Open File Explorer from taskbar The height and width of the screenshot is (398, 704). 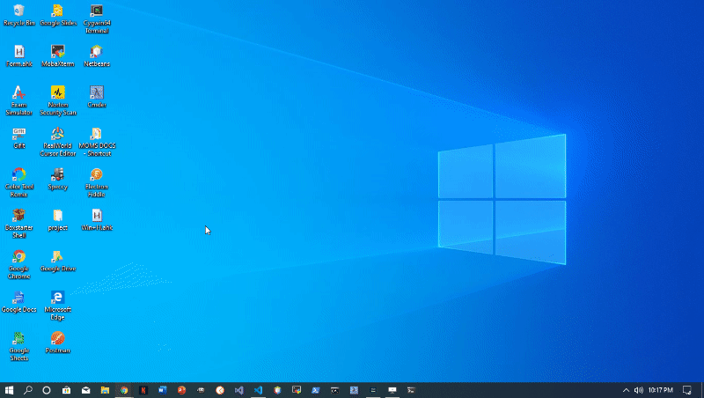[105, 390]
